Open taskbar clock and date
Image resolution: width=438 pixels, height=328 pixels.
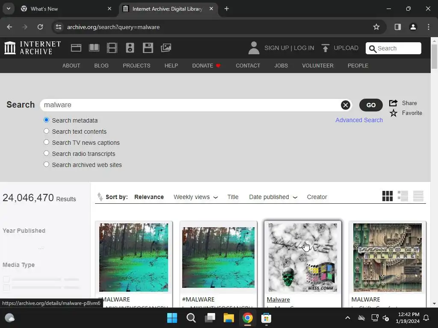tap(408, 318)
